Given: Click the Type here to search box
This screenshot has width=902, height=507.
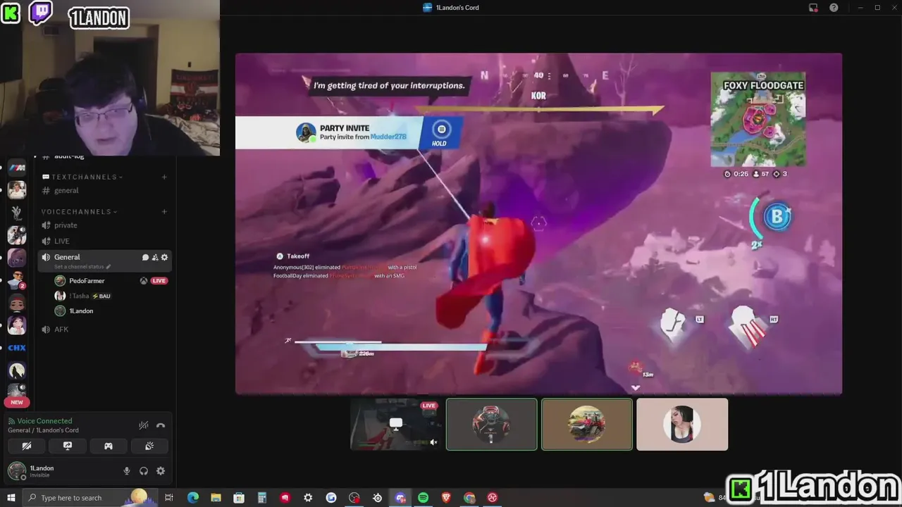Looking at the screenshot, I should 89,498.
